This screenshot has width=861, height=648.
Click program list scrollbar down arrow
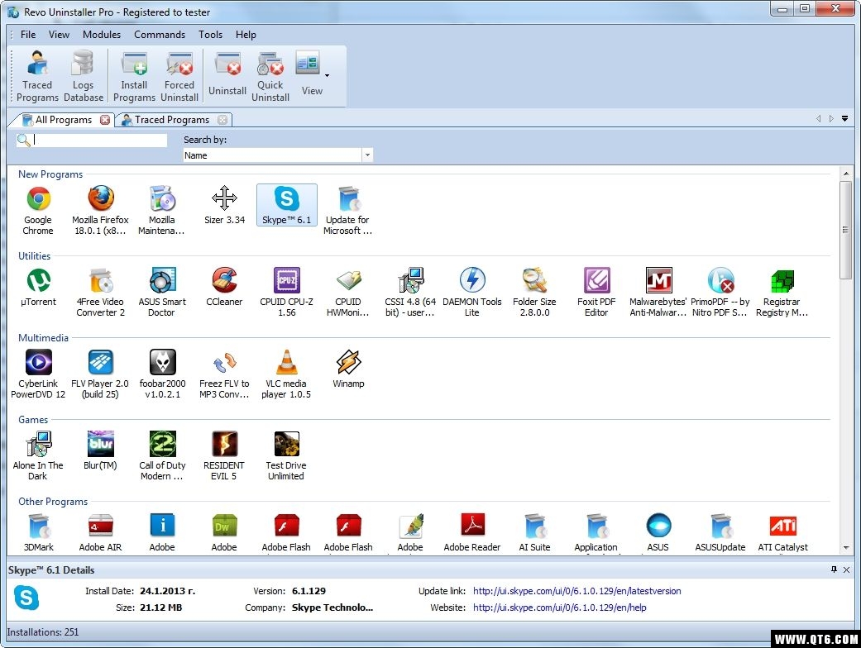[845, 548]
